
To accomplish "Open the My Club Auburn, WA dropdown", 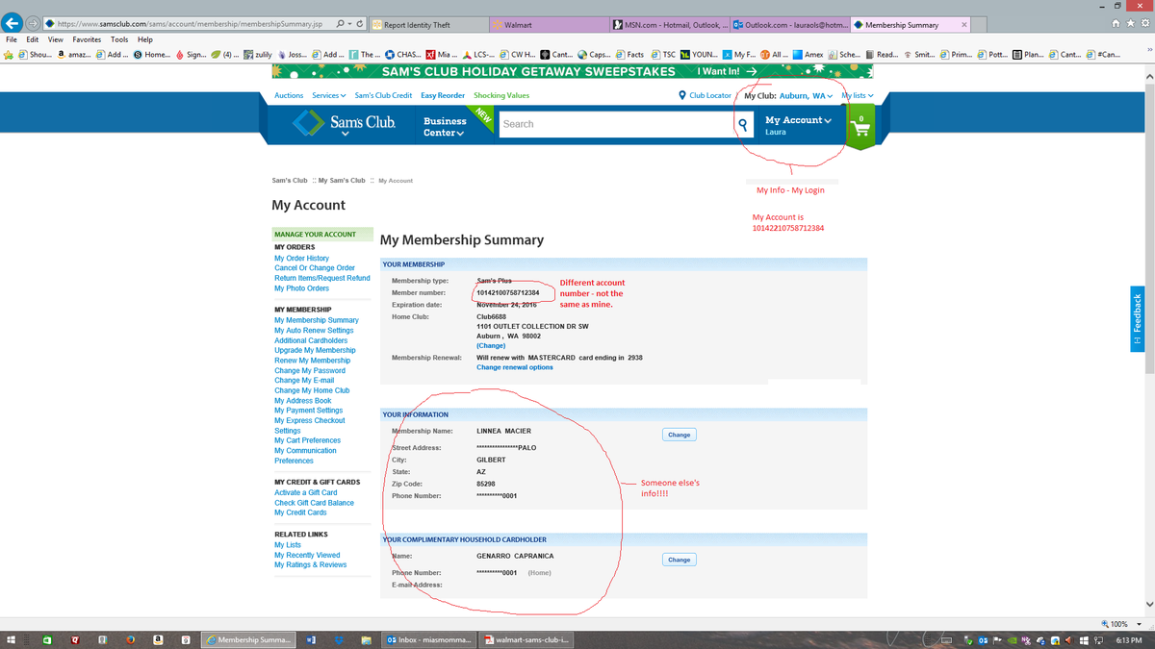I will [x=788, y=95].
